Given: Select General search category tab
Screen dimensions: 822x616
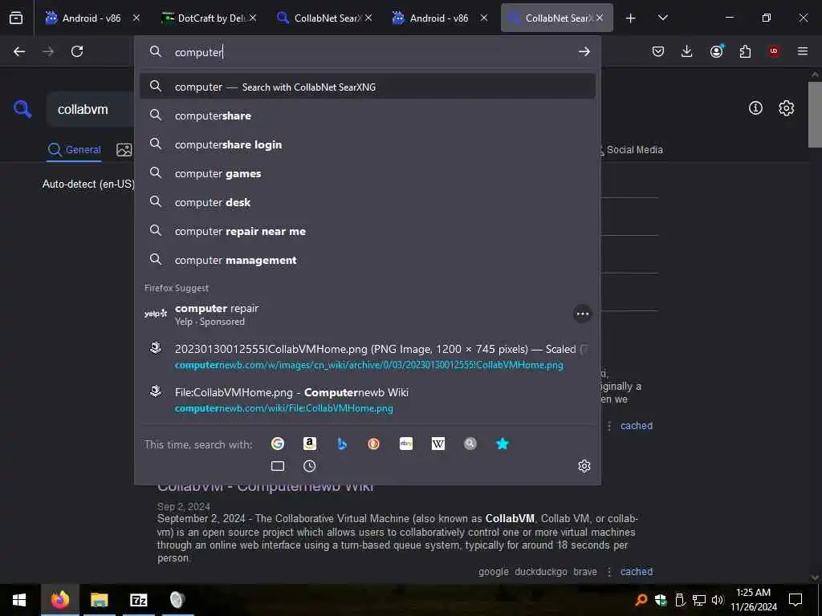Looking at the screenshot, I should [x=74, y=150].
